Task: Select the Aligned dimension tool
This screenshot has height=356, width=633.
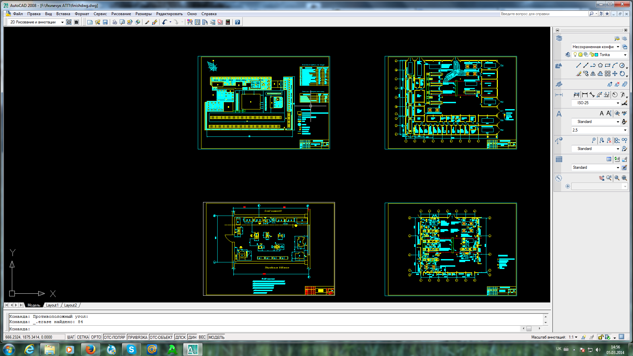Action: tap(592, 95)
